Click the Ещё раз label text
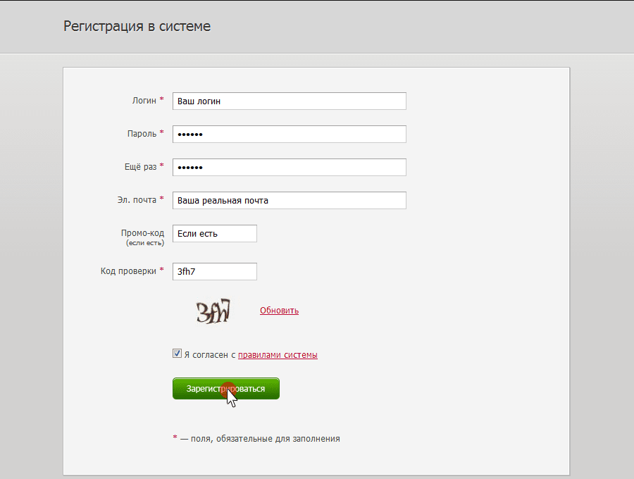 pos(140,167)
